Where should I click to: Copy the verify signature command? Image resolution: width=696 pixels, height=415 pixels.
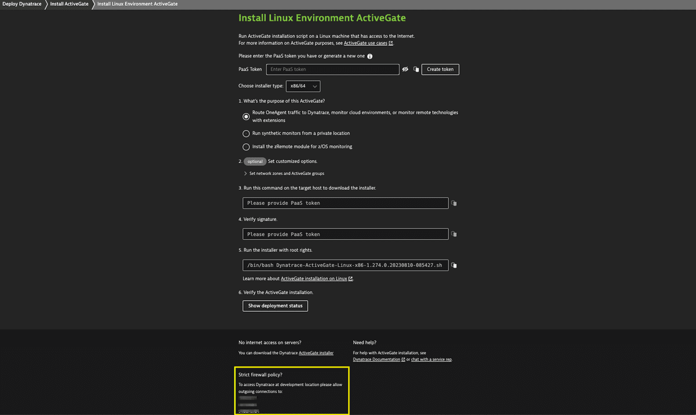tap(454, 234)
